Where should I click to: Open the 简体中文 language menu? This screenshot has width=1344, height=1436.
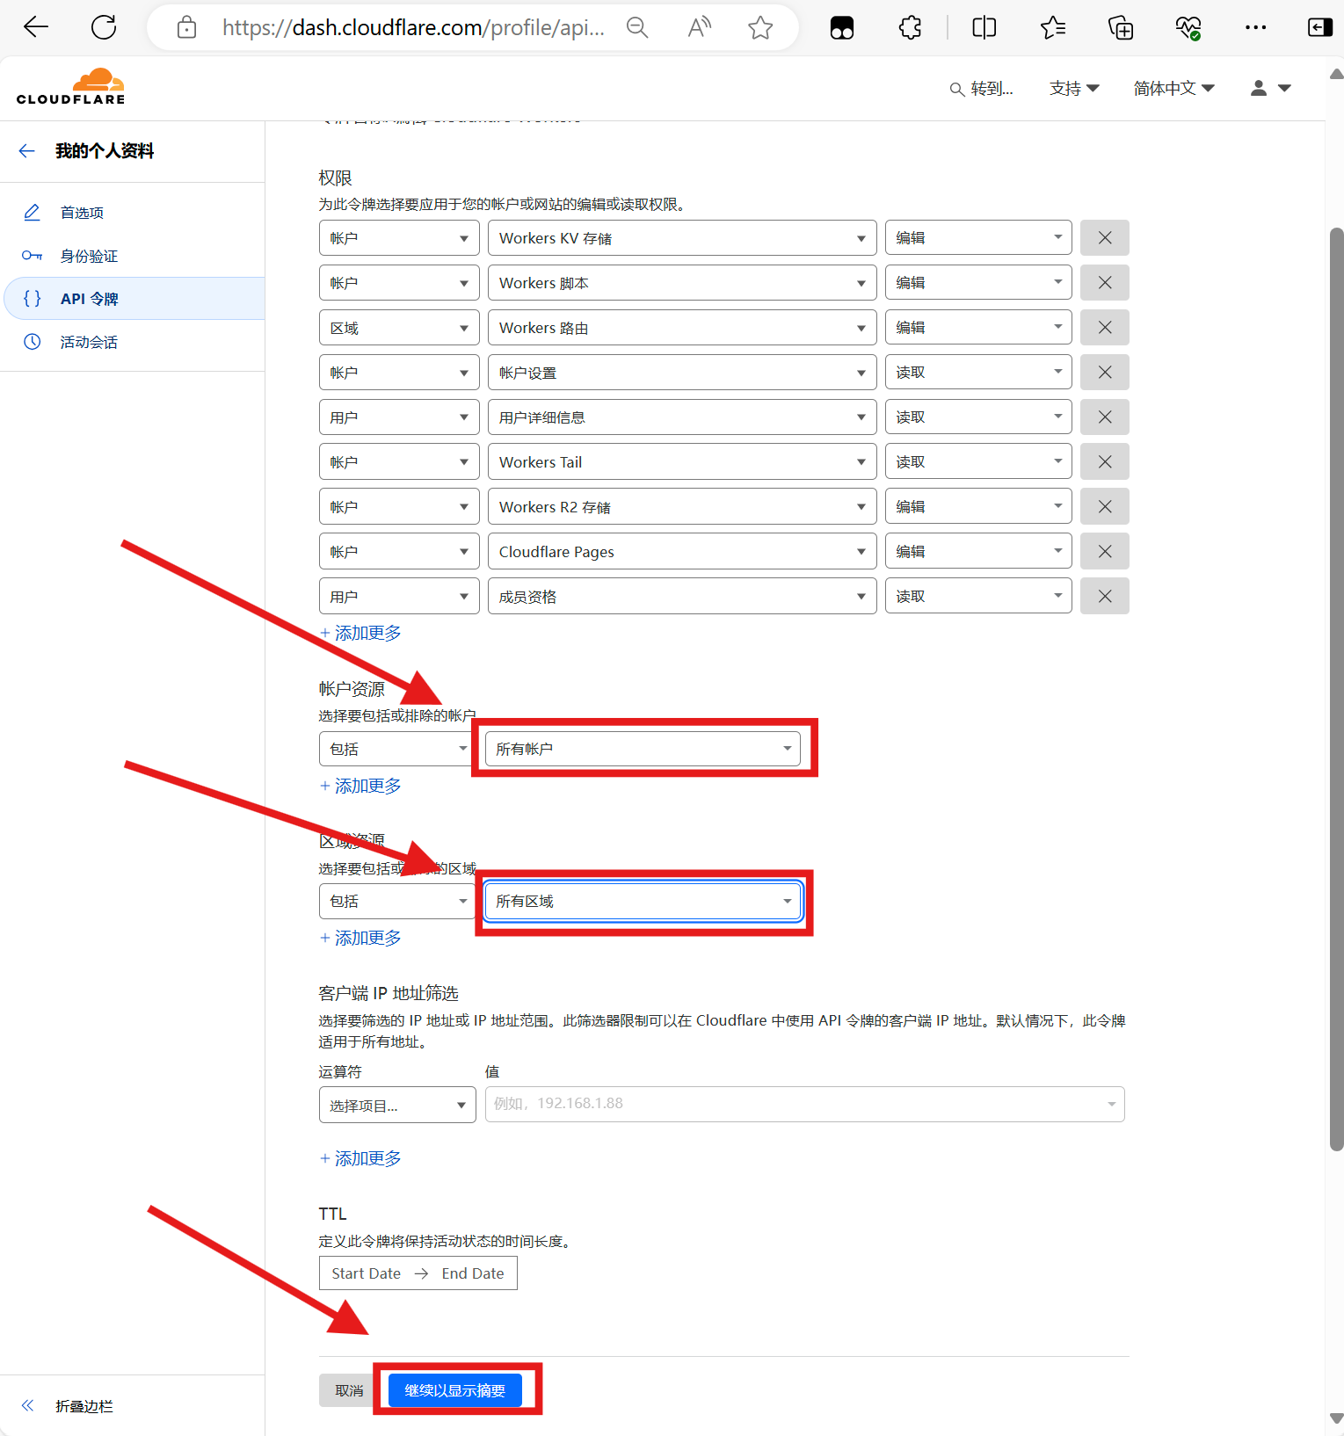point(1173,88)
